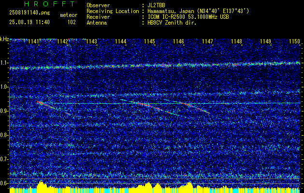Select the file name 2508191140.png
This screenshot has width=304, height=193.
[29, 13]
